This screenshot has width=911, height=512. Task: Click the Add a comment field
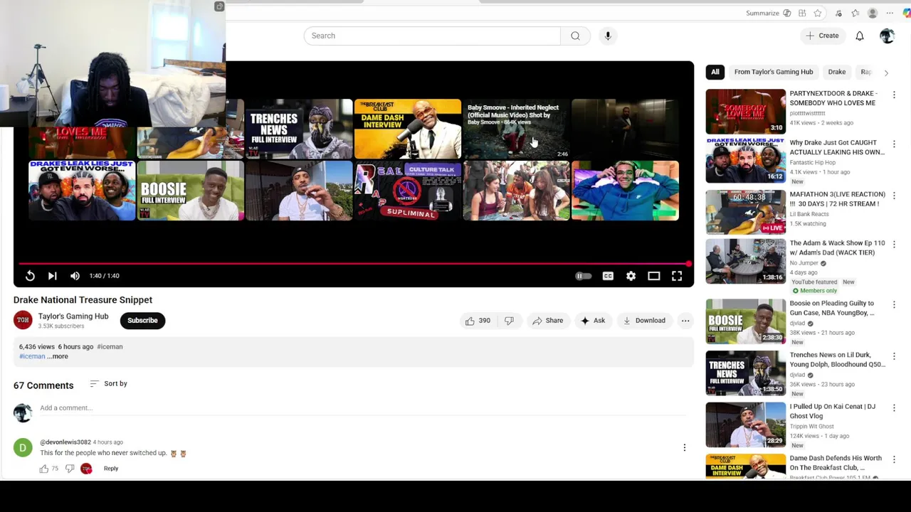pos(363,408)
